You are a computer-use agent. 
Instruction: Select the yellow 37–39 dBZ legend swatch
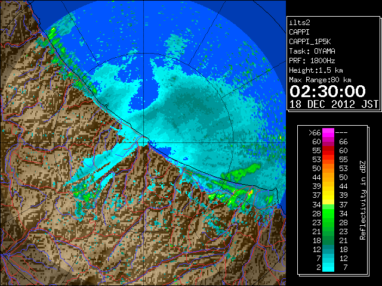pos(328,196)
